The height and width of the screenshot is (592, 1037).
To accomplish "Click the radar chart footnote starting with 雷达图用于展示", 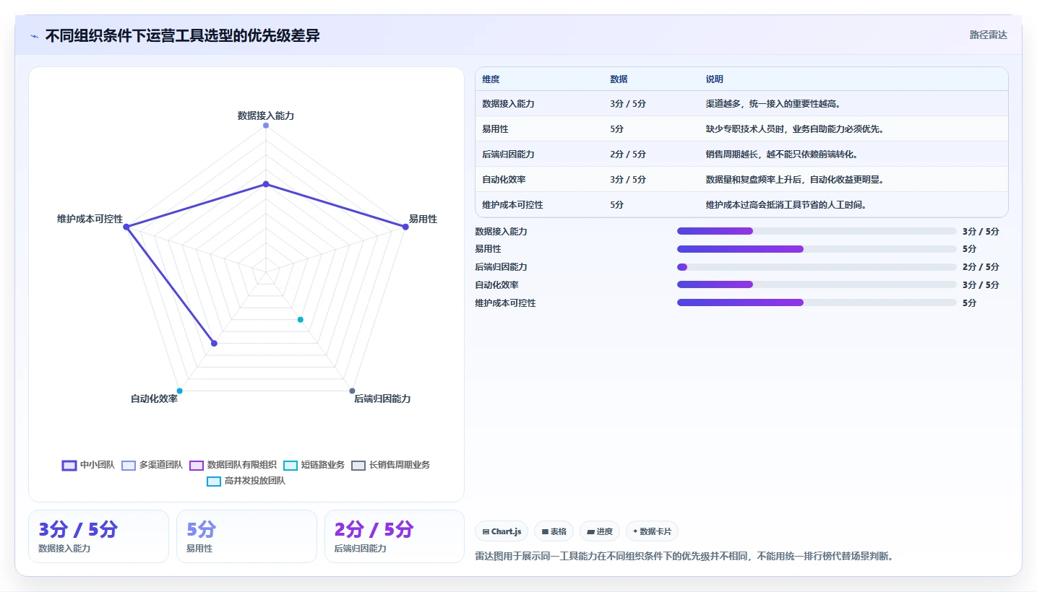I will pyautogui.click(x=684, y=557).
